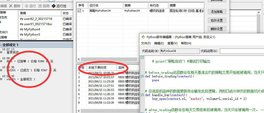The width and height of the screenshot is (264, 113).
Task: Select strategy icon for user82_2_00215718
Action: click(22, 19)
